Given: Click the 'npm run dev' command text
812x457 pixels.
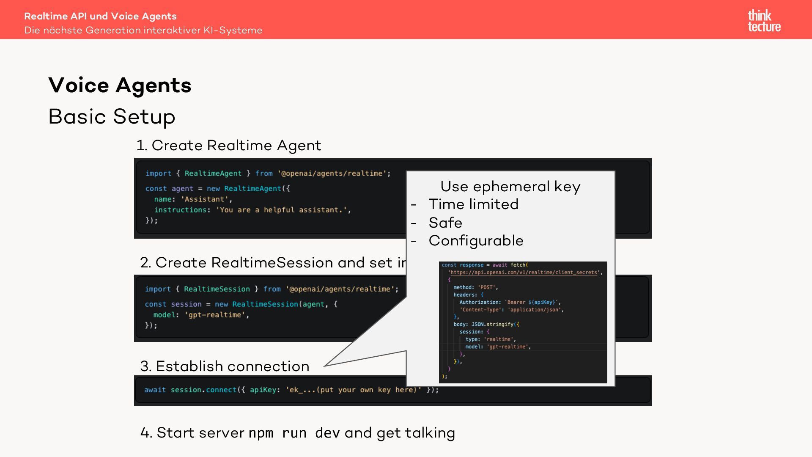Looking at the screenshot, I should (294, 432).
